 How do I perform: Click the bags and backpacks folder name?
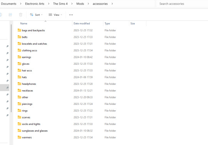coord(33,30)
